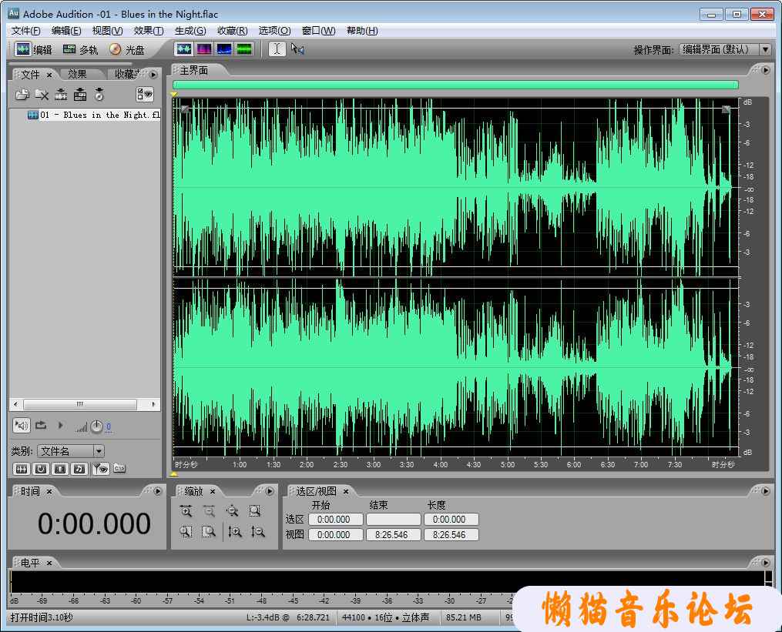Open the 选项(O) menu
Image resolution: width=782 pixels, height=632 pixels.
click(x=274, y=31)
